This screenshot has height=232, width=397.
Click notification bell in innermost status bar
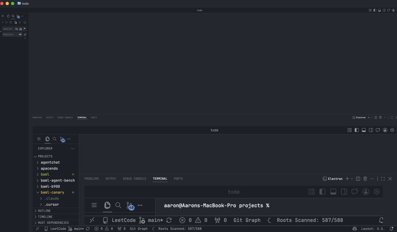pyautogui.click(x=381, y=220)
